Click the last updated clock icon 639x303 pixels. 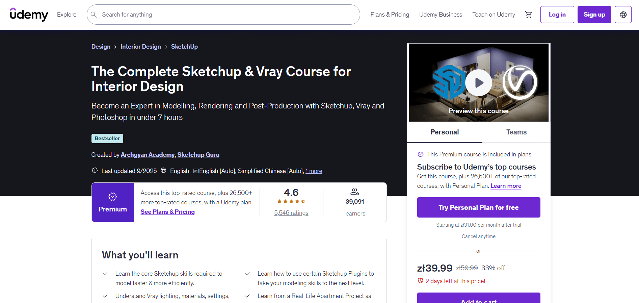pyautogui.click(x=95, y=170)
